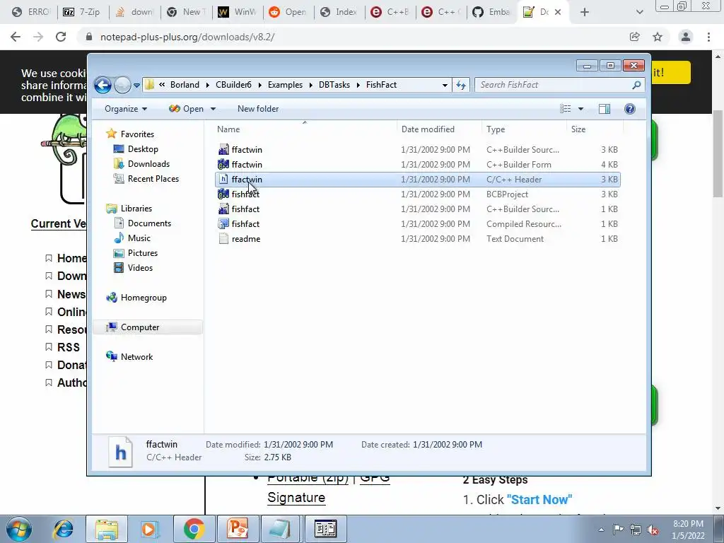The width and height of the screenshot is (724, 543).
Task: Select Examples in the address breadcrumb
Action: [286, 85]
